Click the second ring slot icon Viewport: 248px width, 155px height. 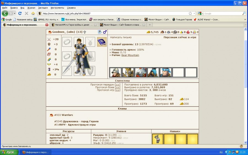click(67, 56)
